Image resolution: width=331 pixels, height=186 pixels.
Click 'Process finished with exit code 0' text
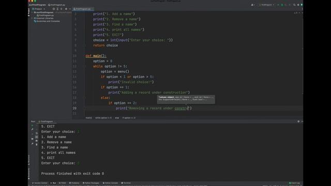point(72,174)
